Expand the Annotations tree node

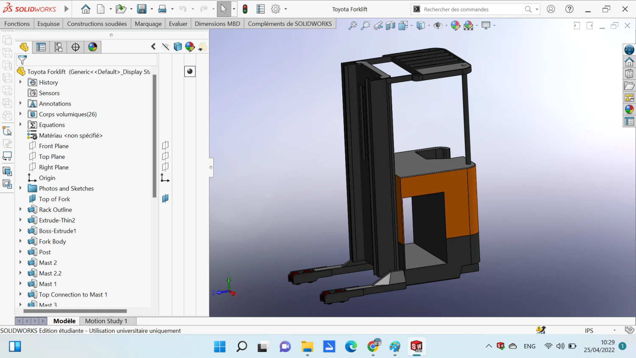[20, 103]
